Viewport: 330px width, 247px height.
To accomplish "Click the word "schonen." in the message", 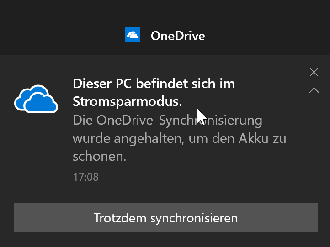I will point(99,157).
